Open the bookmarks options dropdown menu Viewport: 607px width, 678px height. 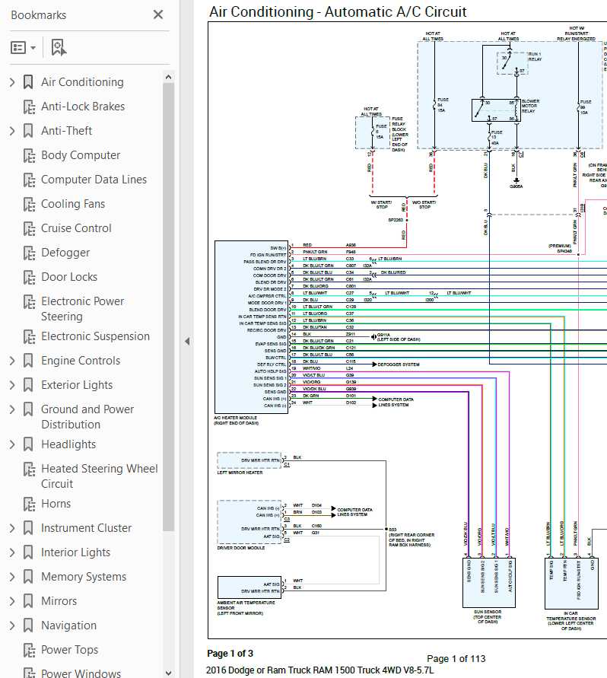(23, 48)
